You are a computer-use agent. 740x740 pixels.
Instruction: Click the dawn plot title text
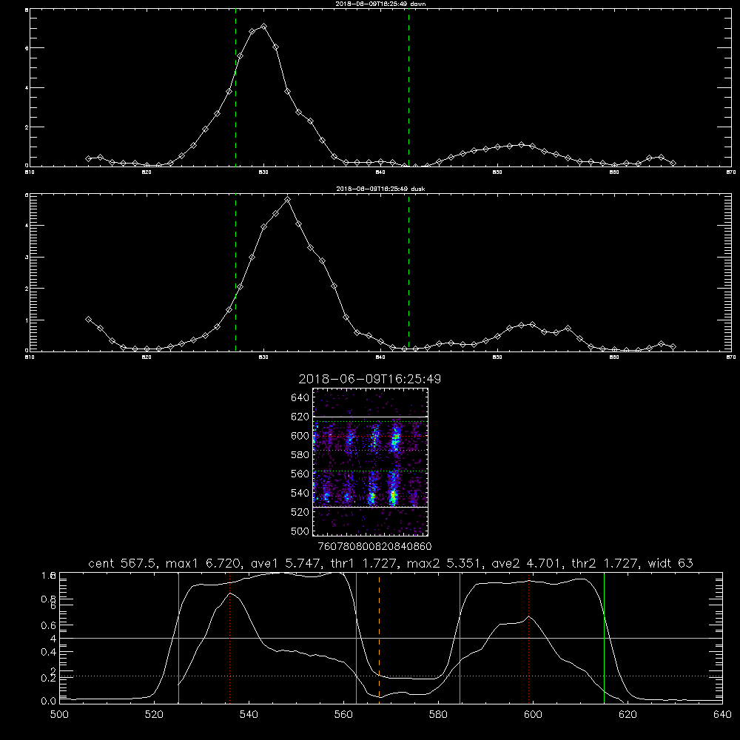coord(380,4)
